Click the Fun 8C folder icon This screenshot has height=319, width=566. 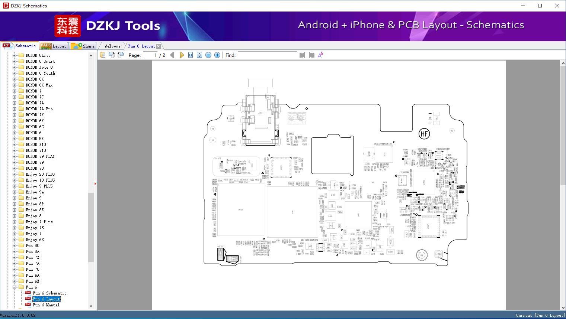[x=21, y=245]
